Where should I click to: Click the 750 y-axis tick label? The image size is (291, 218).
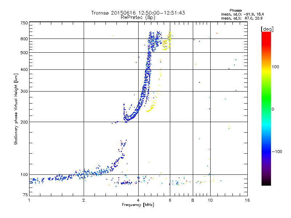pyautogui.click(x=24, y=23)
